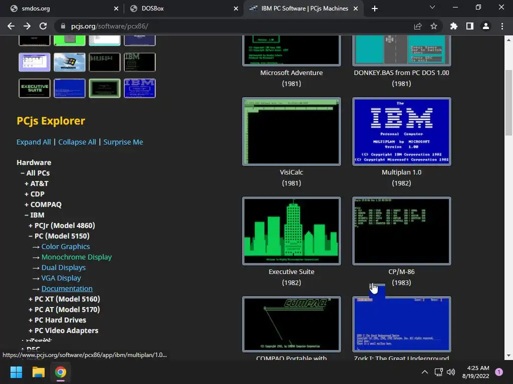Open the Color Graphics machine link
Screen dimensions: 513x384
coord(66,246)
